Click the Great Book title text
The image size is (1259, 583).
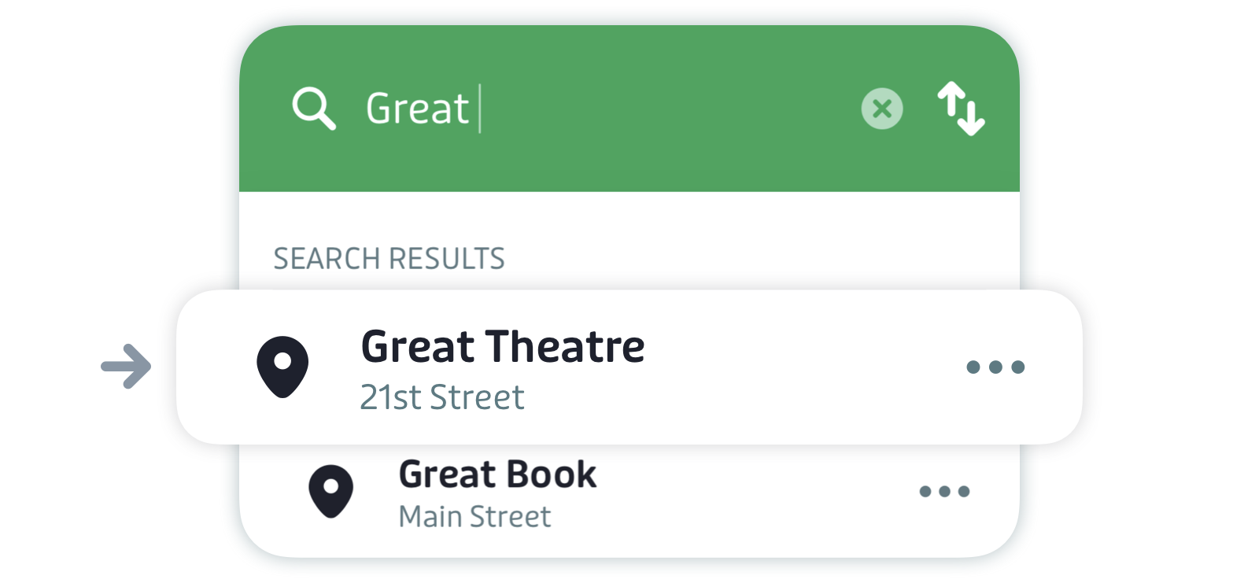coord(497,474)
